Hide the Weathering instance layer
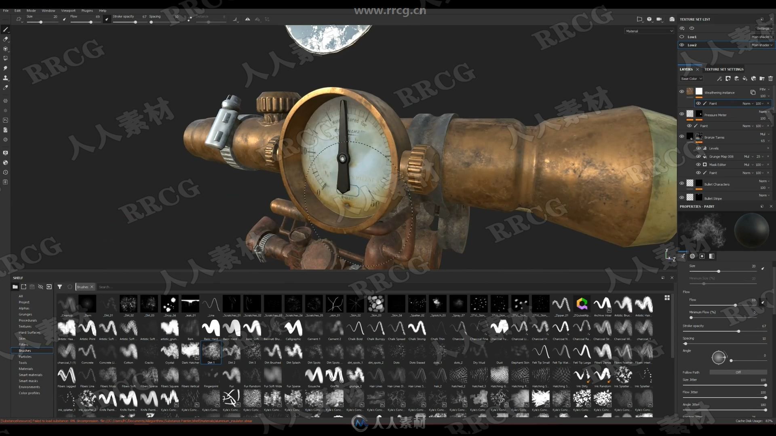Viewport: 776px width, 436px height. pos(682,92)
